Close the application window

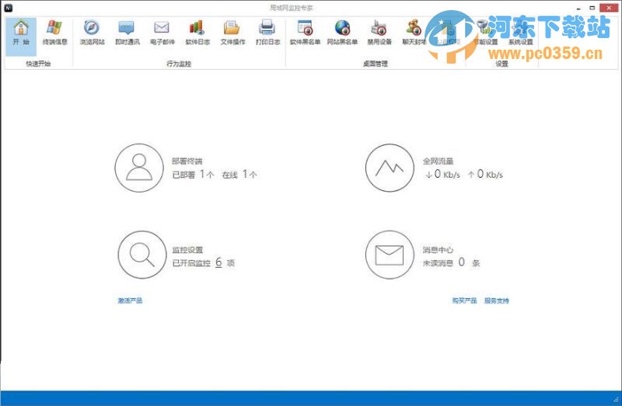point(609,8)
